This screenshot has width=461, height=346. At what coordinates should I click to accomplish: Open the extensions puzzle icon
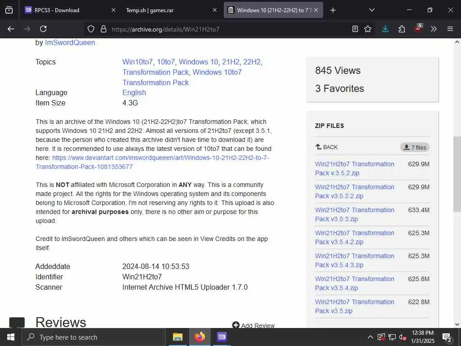pos(402,29)
